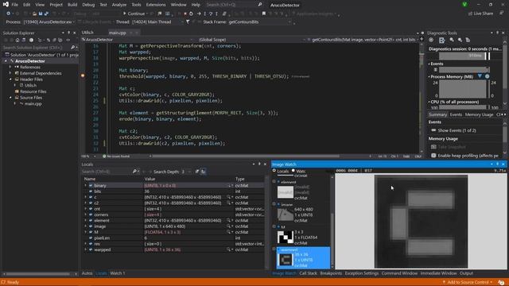Viewport: 509px width, 286px height.
Task: Click the Visual Studio logo icon
Action: [x=6, y=5]
